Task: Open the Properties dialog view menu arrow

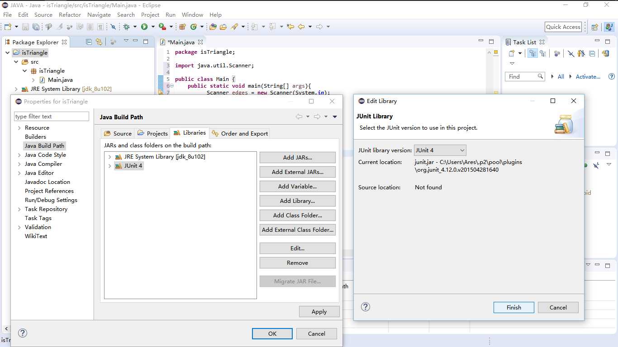Action: 335,117
